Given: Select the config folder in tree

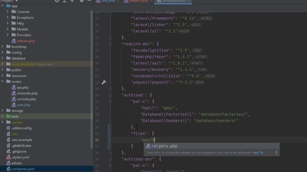Looking at the screenshot, I should pos(16,53).
